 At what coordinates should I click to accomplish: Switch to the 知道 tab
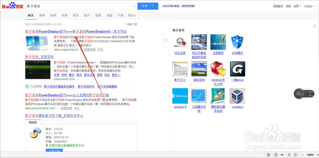pos(64,15)
